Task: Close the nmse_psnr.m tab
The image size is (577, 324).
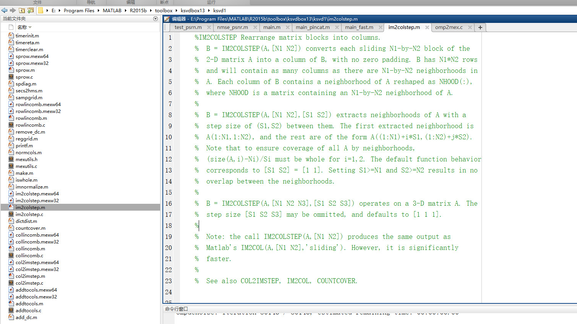Action: point(255,27)
